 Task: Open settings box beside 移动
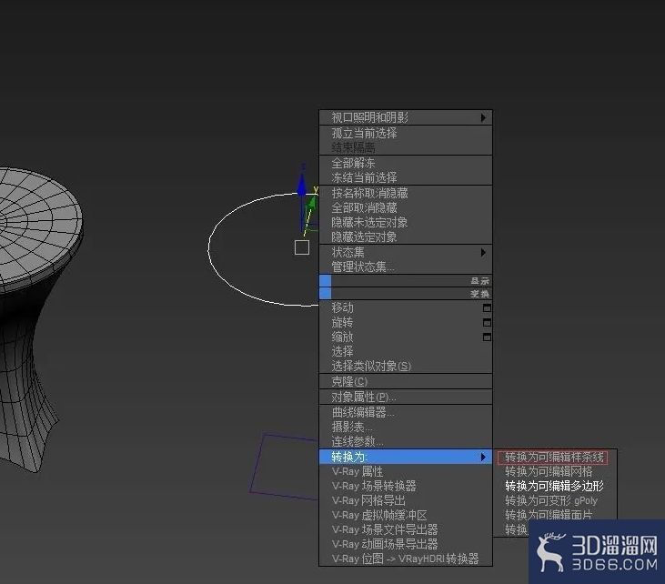pos(487,307)
